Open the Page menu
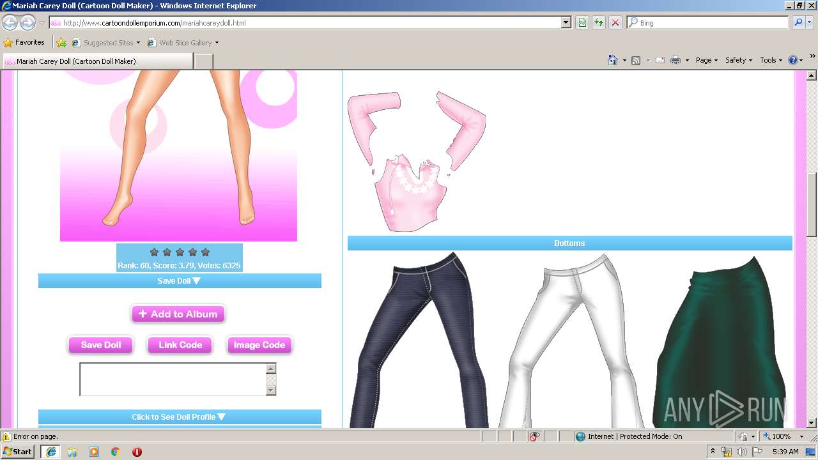The height and width of the screenshot is (460, 818). pyautogui.click(x=707, y=60)
